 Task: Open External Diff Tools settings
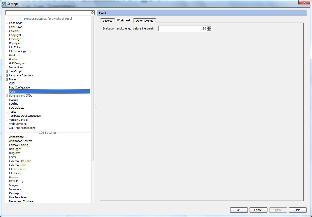coord(20,161)
